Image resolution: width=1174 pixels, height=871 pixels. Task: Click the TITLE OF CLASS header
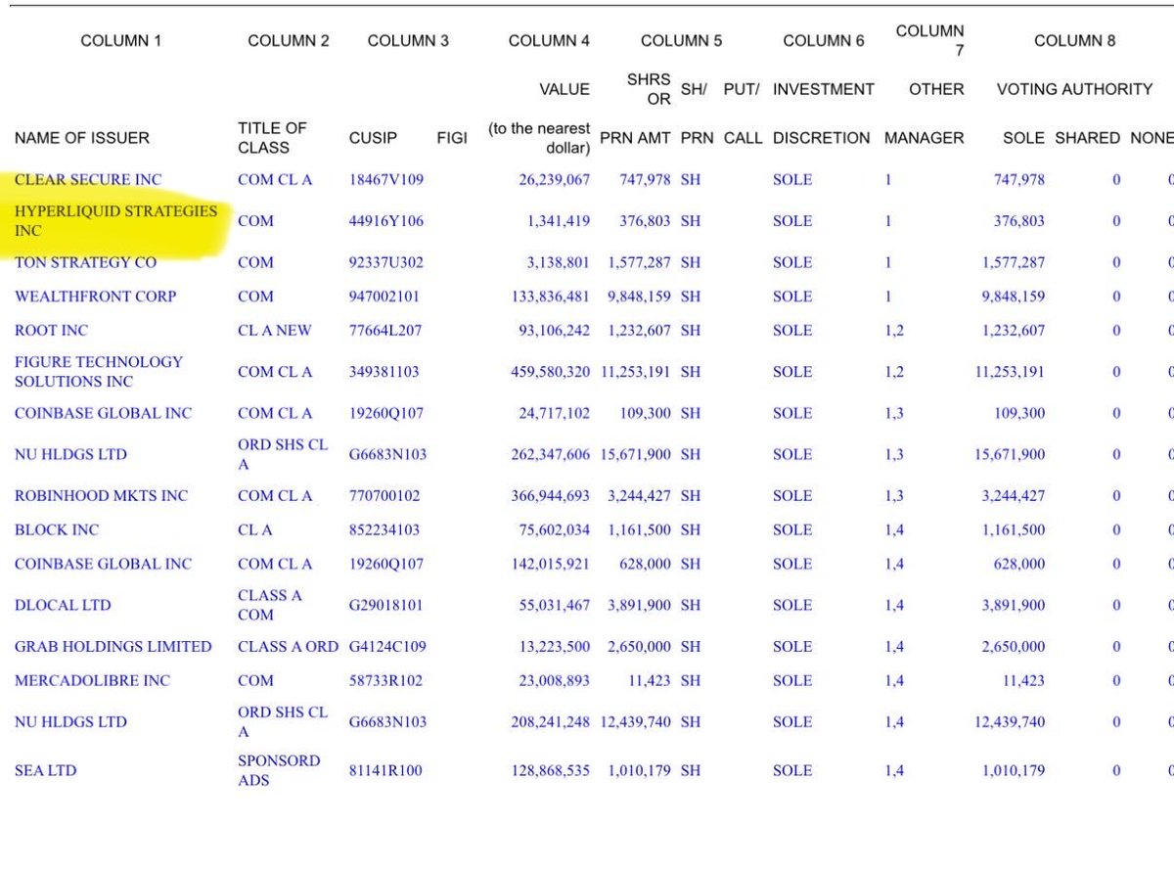pos(272,138)
